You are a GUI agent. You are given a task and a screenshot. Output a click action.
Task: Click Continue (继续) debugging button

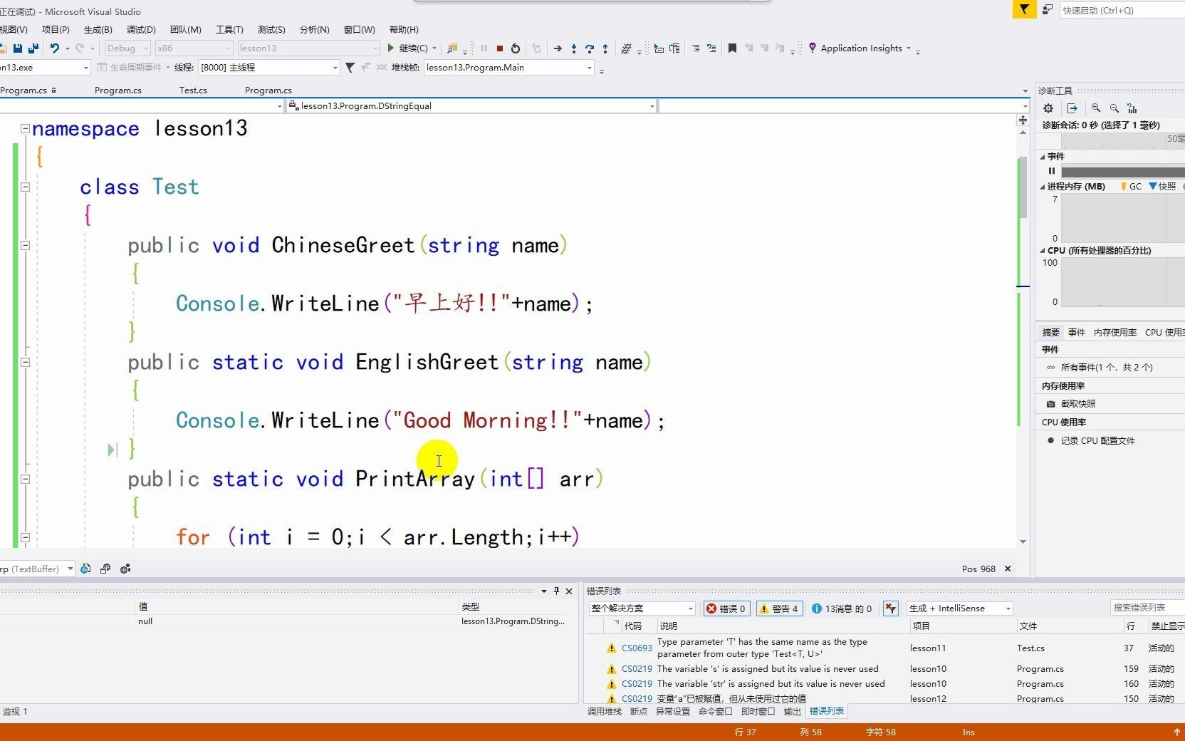click(x=408, y=48)
